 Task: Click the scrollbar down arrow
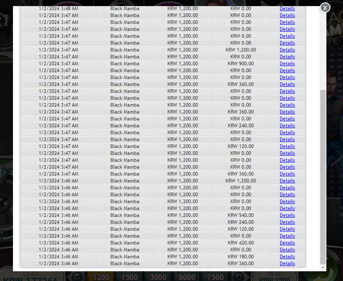click(x=323, y=268)
